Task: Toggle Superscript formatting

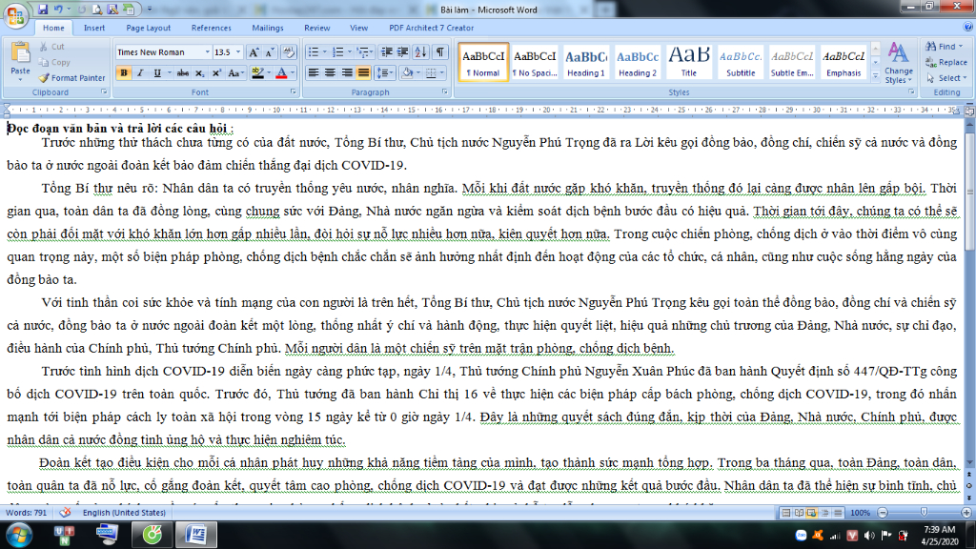Action: pyautogui.click(x=216, y=73)
